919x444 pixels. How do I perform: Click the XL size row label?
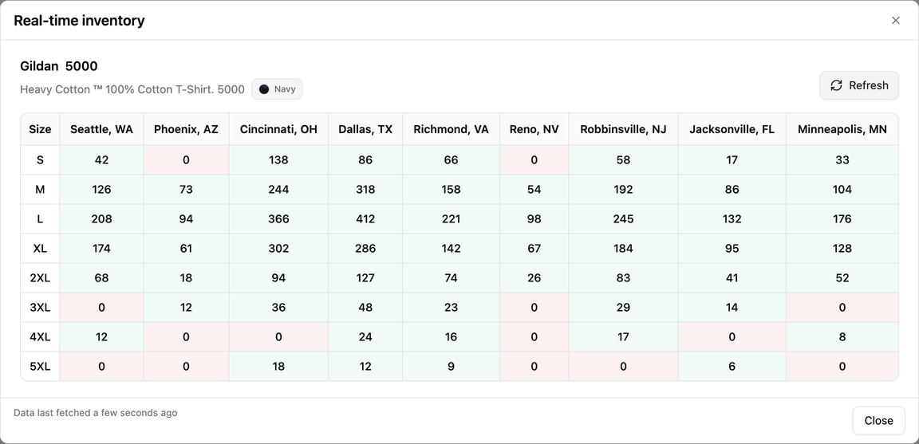click(41, 249)
